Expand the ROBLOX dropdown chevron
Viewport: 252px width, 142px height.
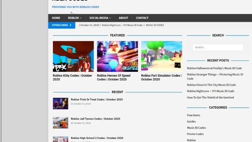[x=81, y=18]
